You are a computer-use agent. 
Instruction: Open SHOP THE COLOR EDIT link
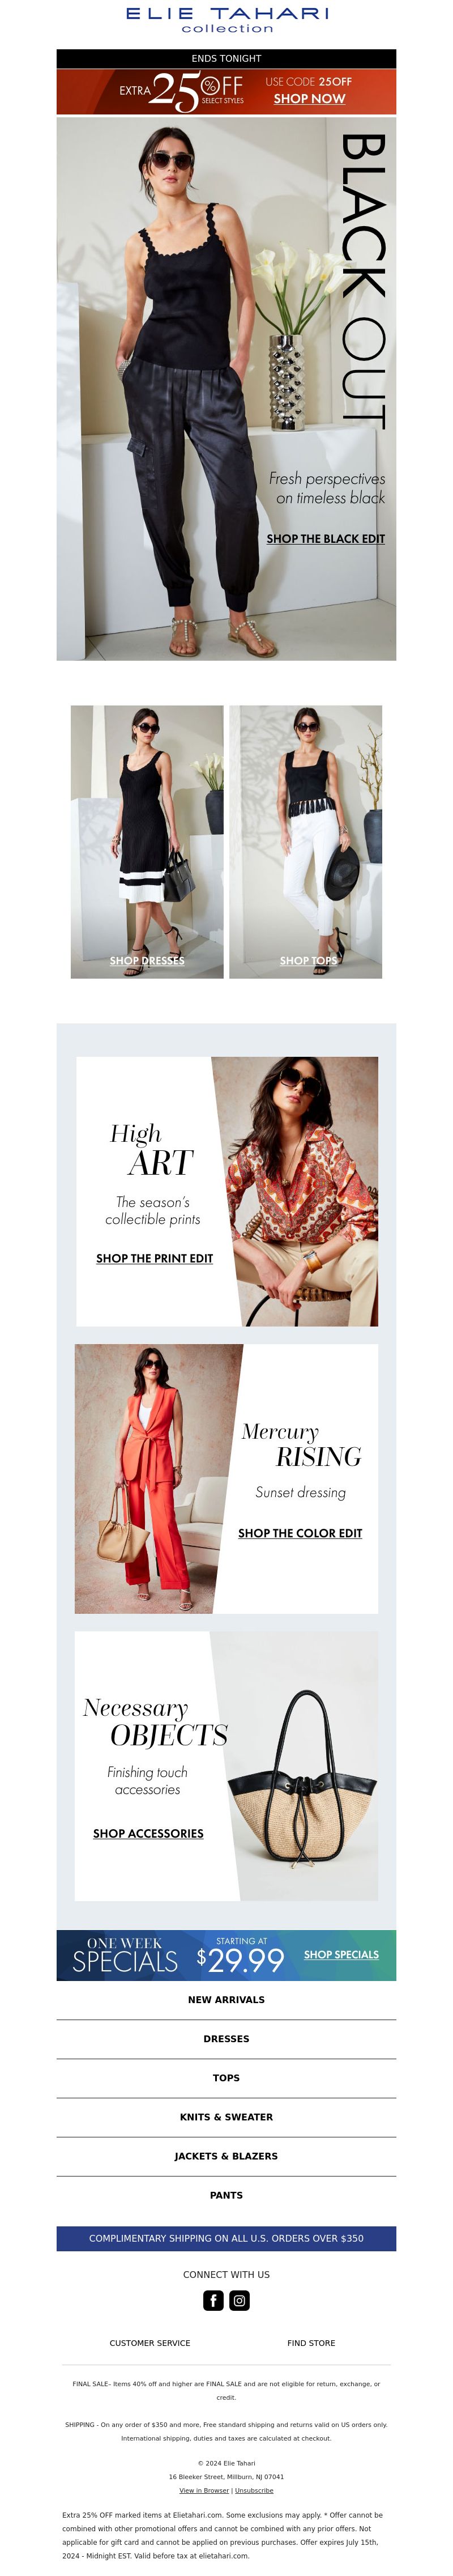(300, 1533)
